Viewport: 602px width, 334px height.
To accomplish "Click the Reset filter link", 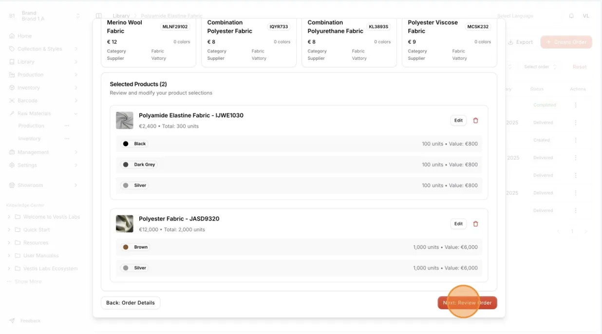I will click(580, 67).
